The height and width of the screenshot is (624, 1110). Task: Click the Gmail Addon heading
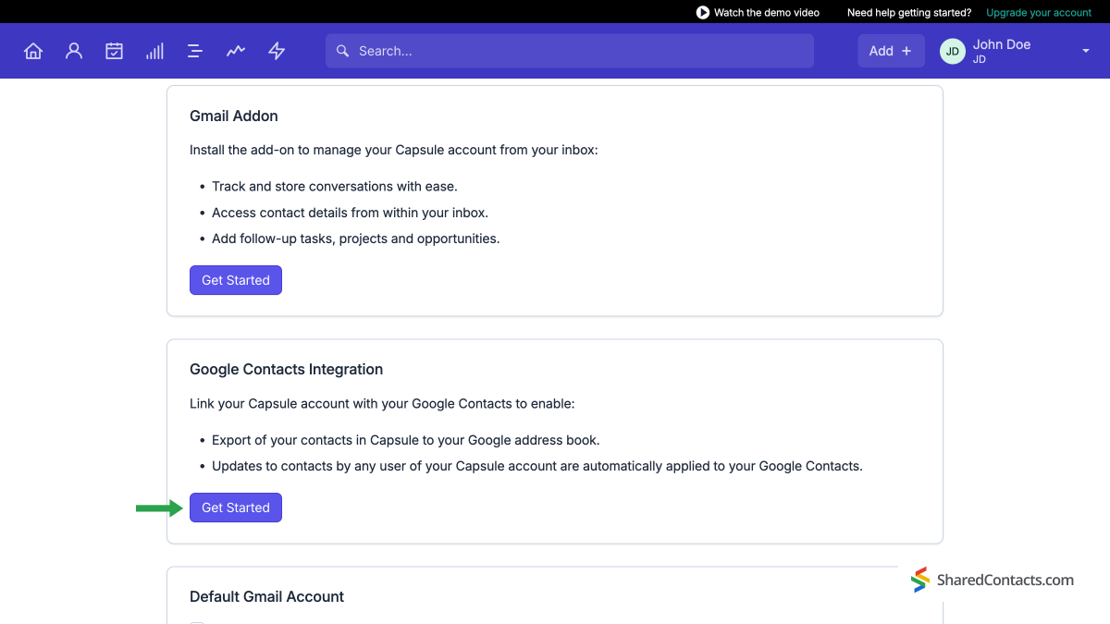pyautogui.click(x=234, y=116)
